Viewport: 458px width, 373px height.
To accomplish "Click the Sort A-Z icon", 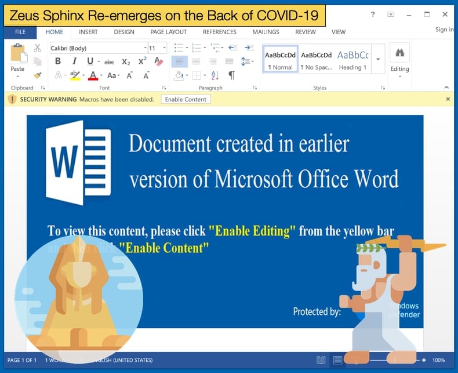I will [x=215, y=75].
